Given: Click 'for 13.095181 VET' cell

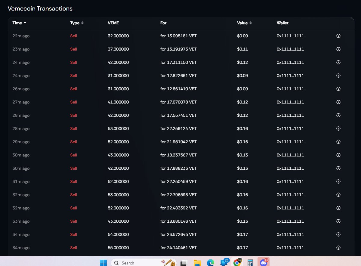Looking at the screenshot, I should [178, 36].
